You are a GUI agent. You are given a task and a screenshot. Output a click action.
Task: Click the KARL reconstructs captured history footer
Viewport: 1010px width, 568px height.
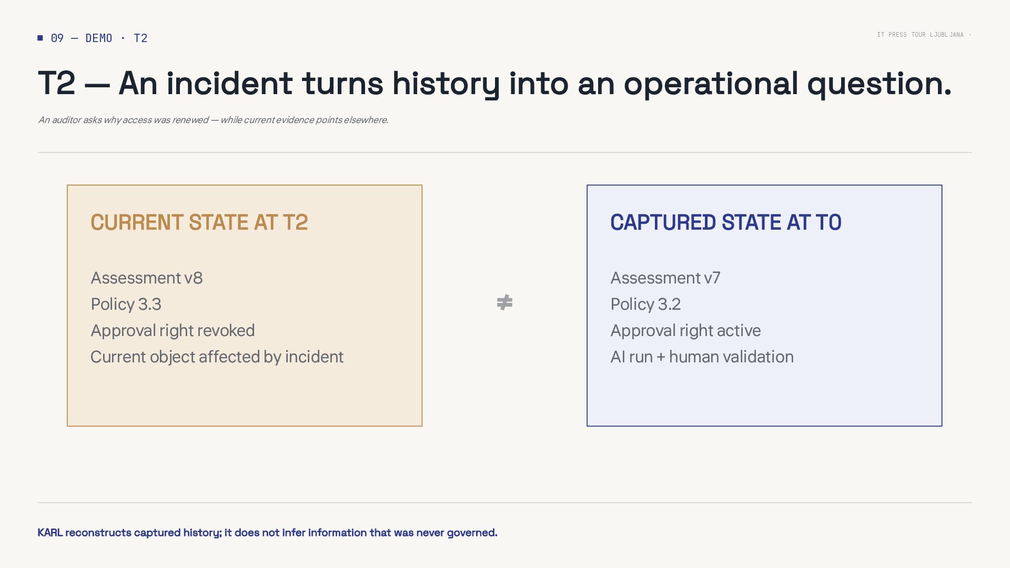click(267, 532)
